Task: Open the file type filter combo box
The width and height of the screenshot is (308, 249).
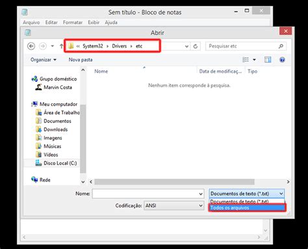Action: pos(247,194)
